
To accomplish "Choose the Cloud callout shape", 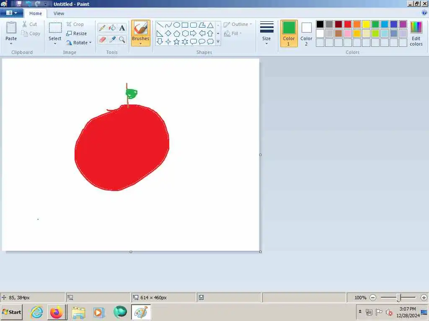I will (210, 41).
